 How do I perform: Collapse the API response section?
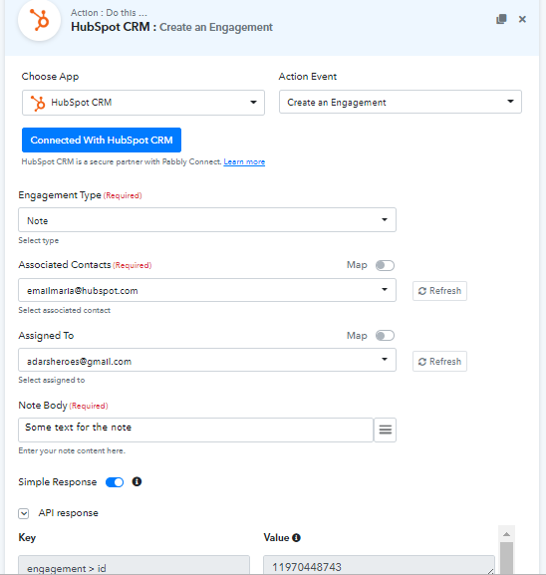pyautogui.click(x=24, y=513)
